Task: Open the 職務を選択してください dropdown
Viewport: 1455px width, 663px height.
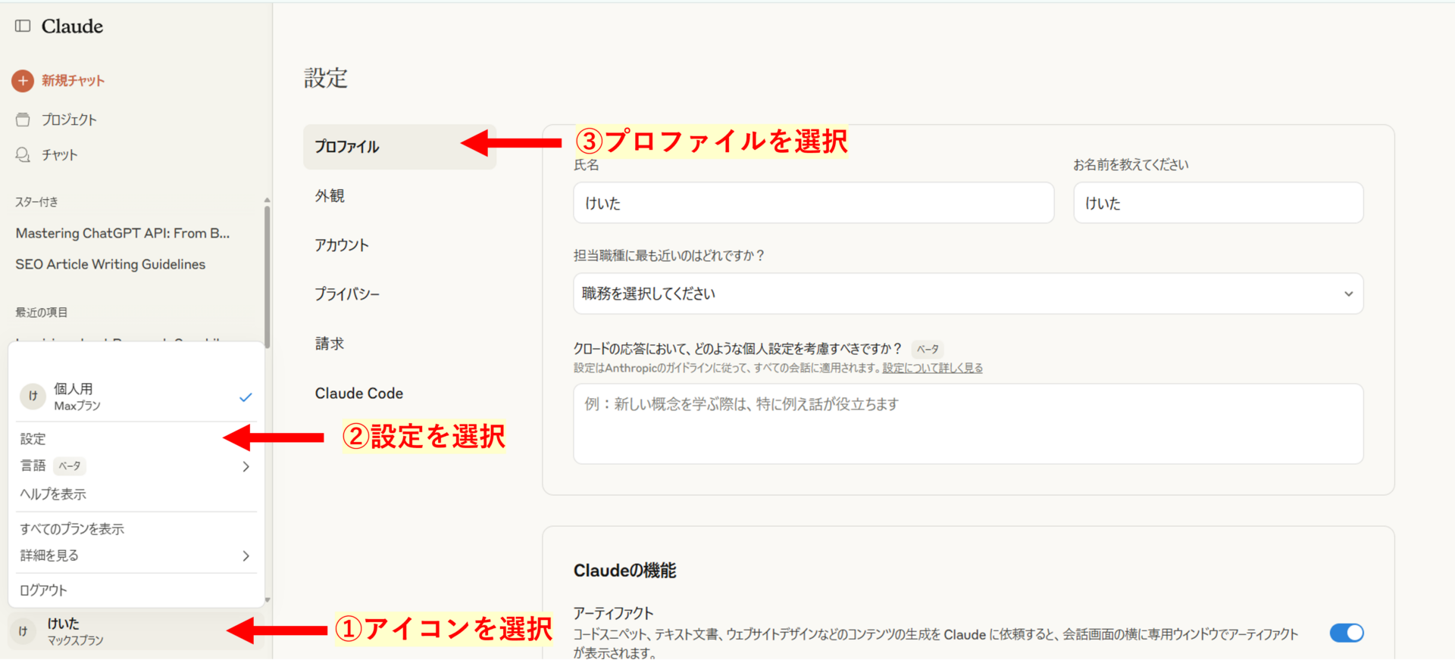Action: [x=968, y=294]
